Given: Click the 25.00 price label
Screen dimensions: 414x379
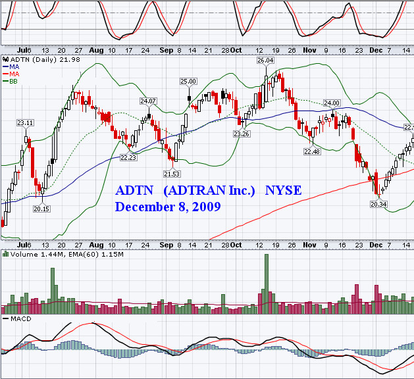Looking at the screenshot, I should [188, 82].
